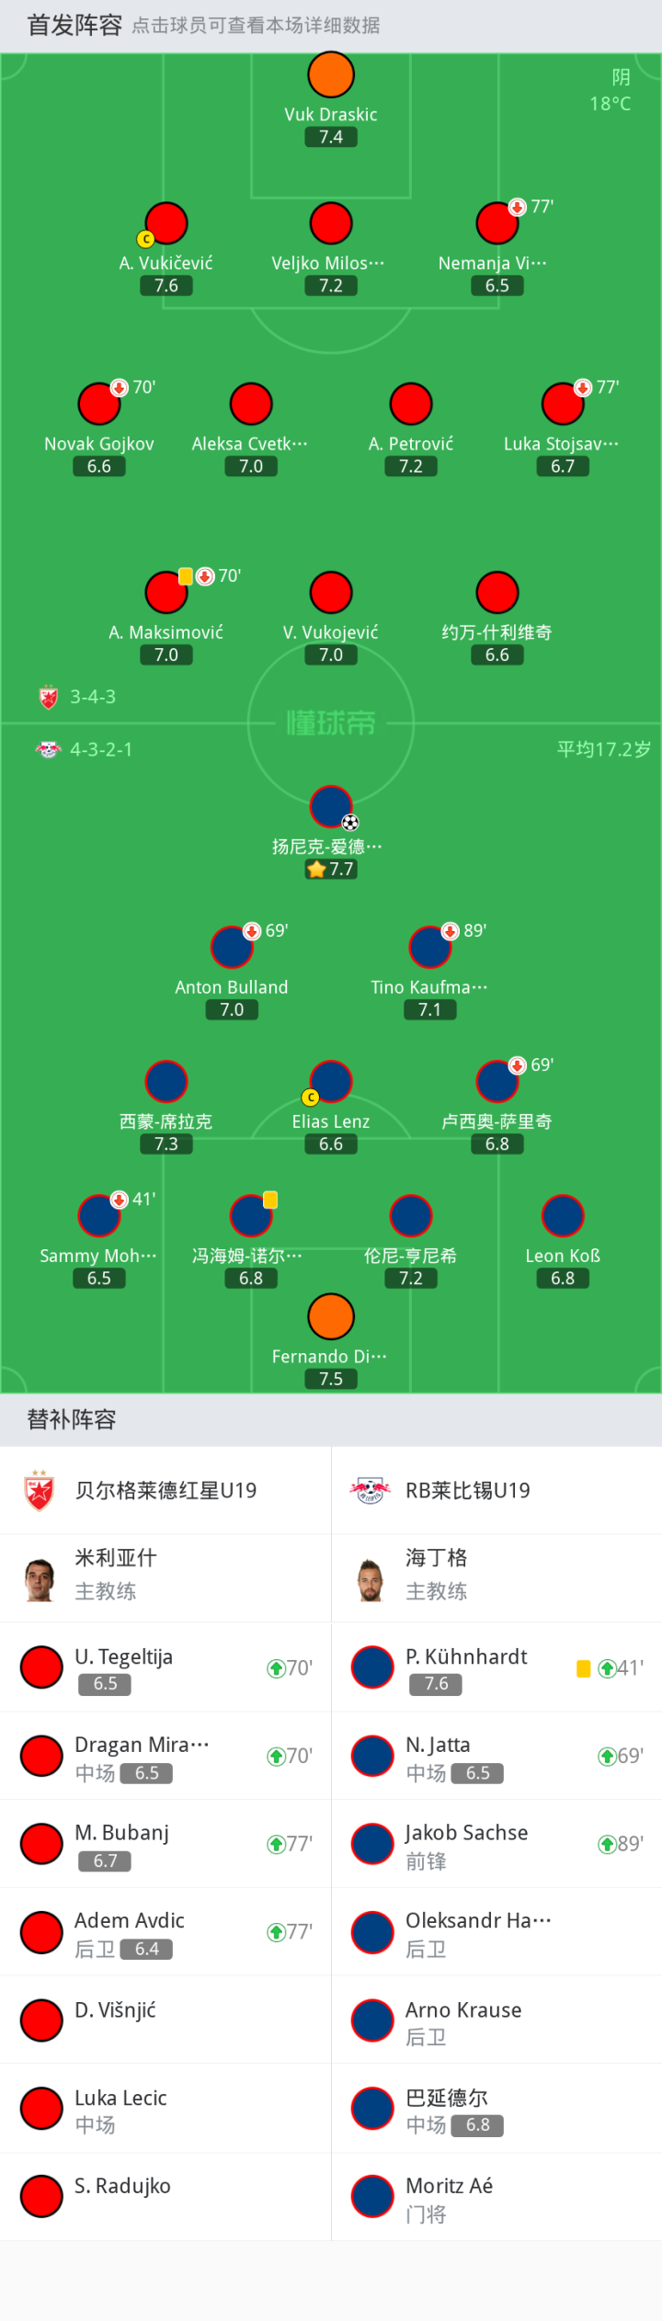Open substitute Jakob Sachse entry
The height and width of the screenshot is (2321, 662).
496,1844
